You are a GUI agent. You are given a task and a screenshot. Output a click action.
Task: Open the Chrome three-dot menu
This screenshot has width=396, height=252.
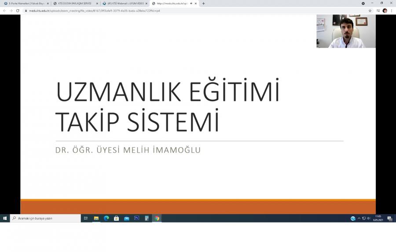[x=392, y=11]
